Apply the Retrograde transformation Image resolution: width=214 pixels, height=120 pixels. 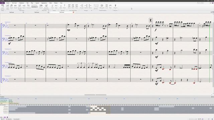click(102, 7)
